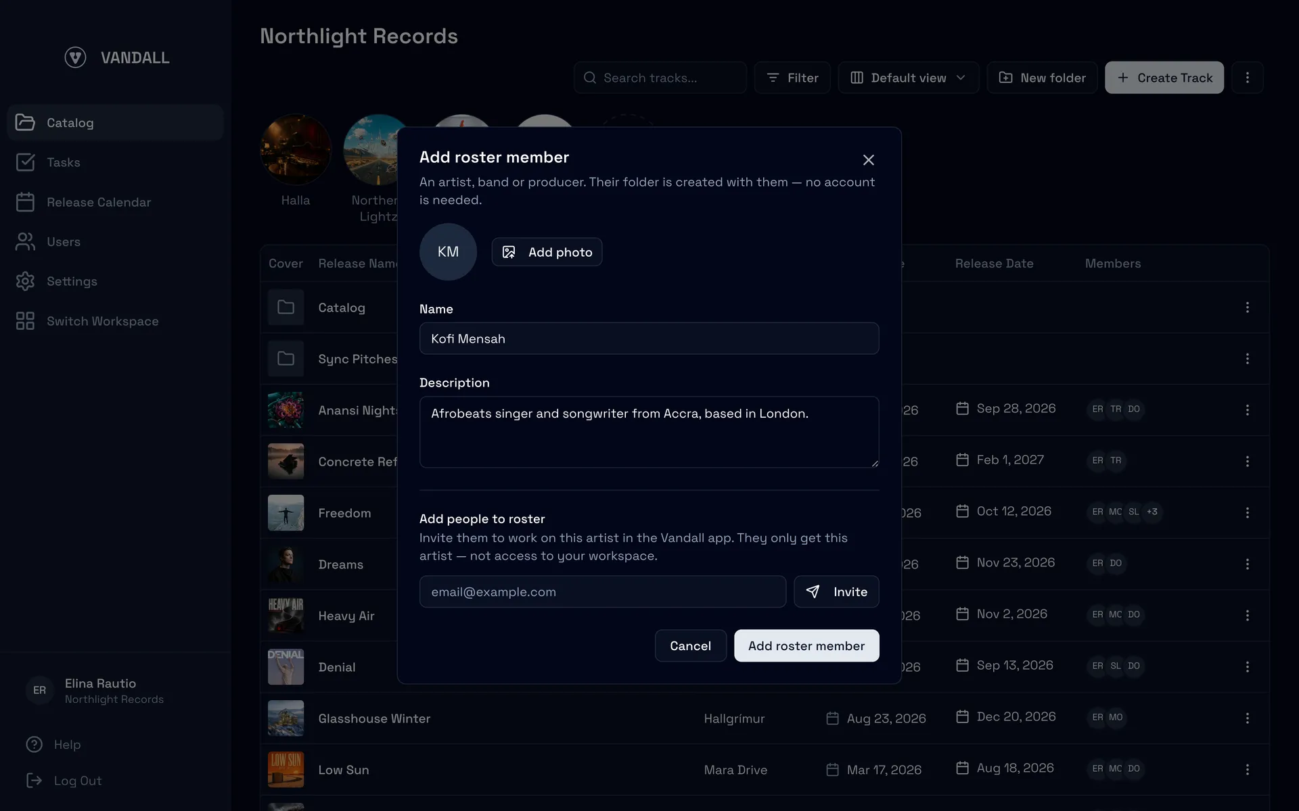Click the Invite button

[x=837, y=592]
